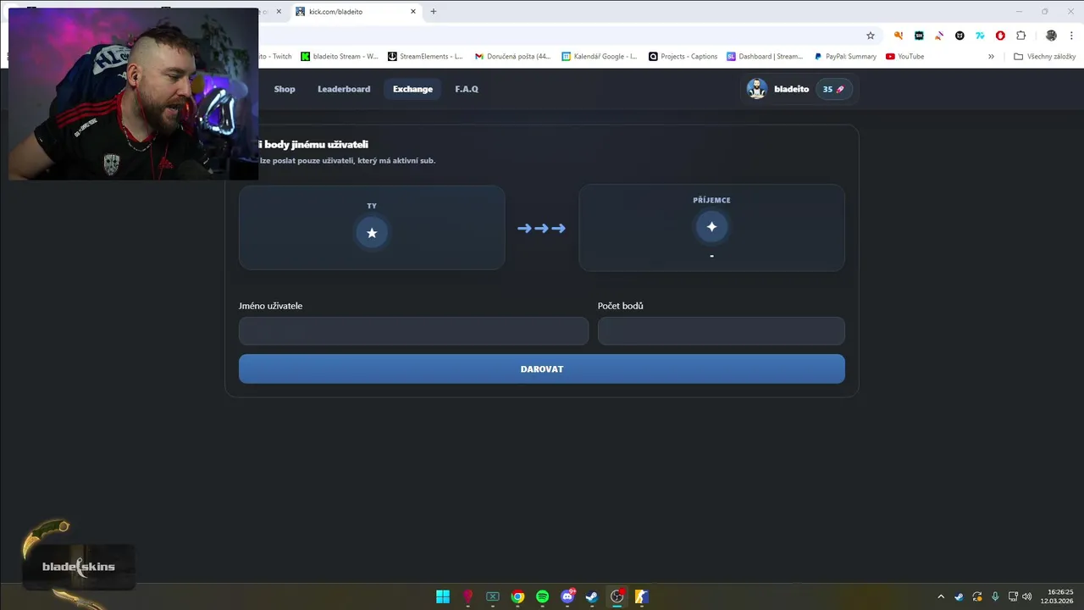Expand the hidden bookmarks chevron
1084x610 pixels.
pos(991,57)
